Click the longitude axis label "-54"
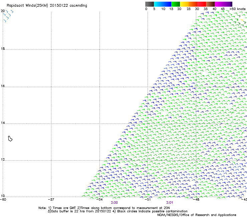This screenshot has height=217, width=247. [x=99, y=200]
